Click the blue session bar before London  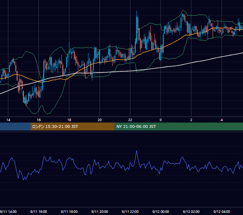coord(15,126)
